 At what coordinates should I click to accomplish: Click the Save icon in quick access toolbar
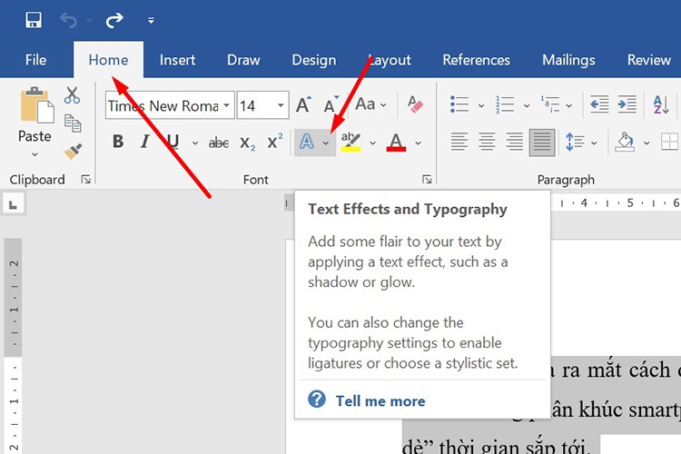[x=34, y=20]
